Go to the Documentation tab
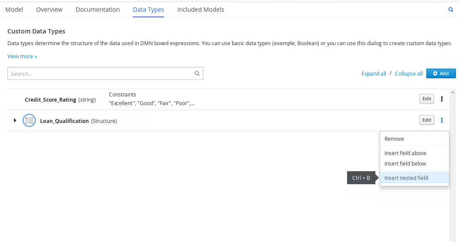This screenshot has width=459, height=242. click(x=98, y=10)
